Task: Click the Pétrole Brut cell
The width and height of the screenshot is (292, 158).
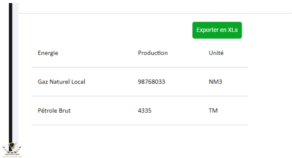Action: [x=54, y=110]
